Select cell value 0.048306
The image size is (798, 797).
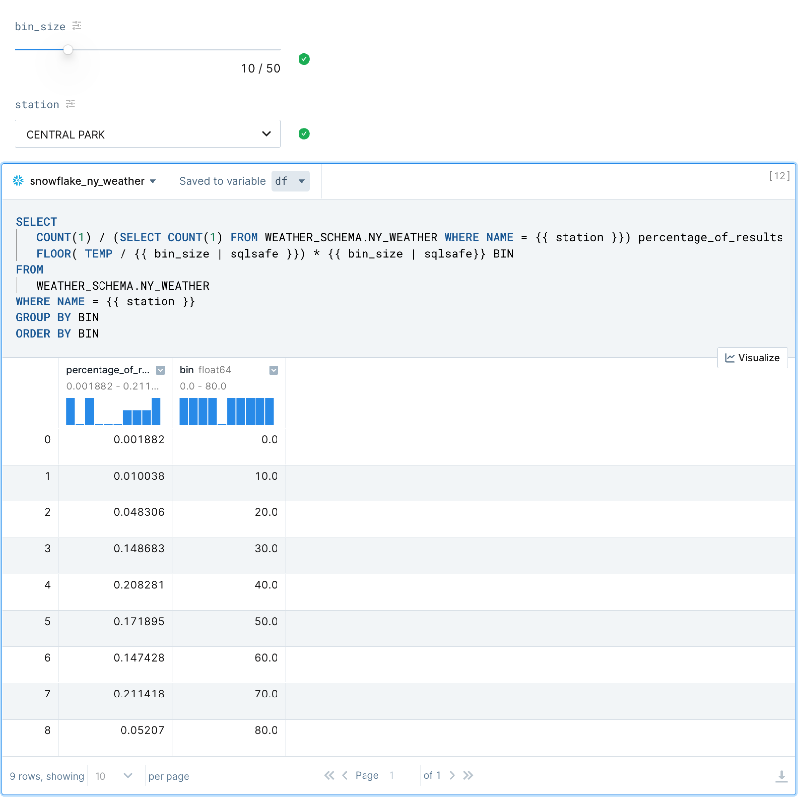[139, 512]
